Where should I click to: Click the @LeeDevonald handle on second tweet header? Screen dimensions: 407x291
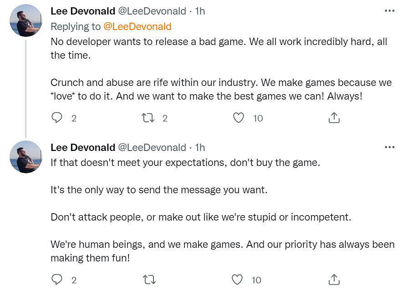[152, 147]
